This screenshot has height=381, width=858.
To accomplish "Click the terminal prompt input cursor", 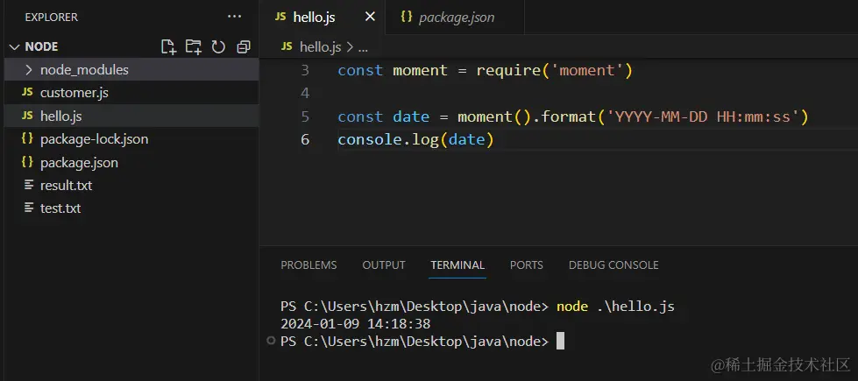I will point(560,341).
